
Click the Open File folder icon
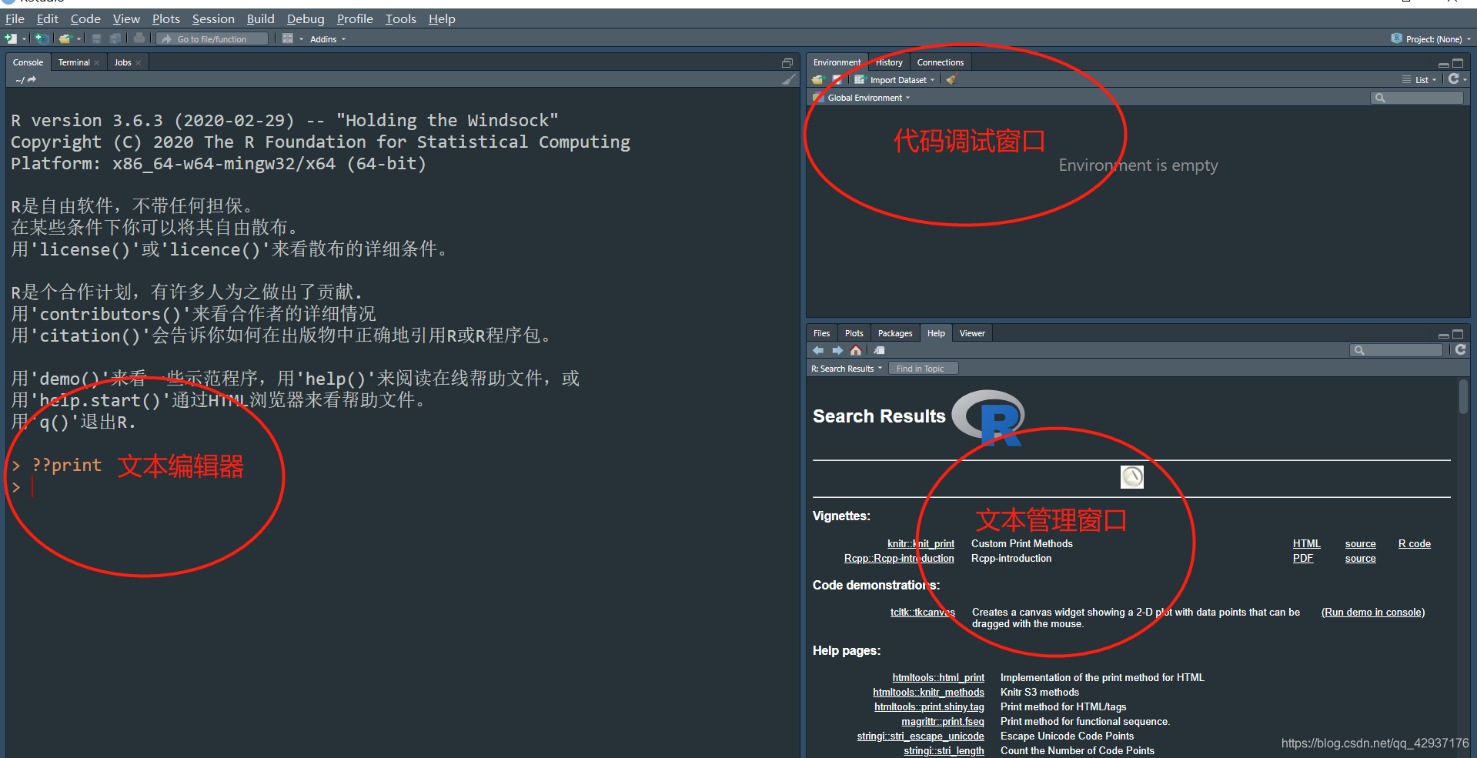(65, 38)
